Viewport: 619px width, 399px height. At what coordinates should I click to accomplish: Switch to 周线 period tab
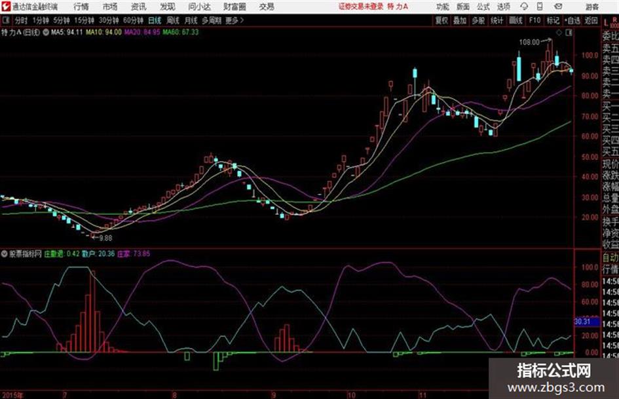click(173, 20)
